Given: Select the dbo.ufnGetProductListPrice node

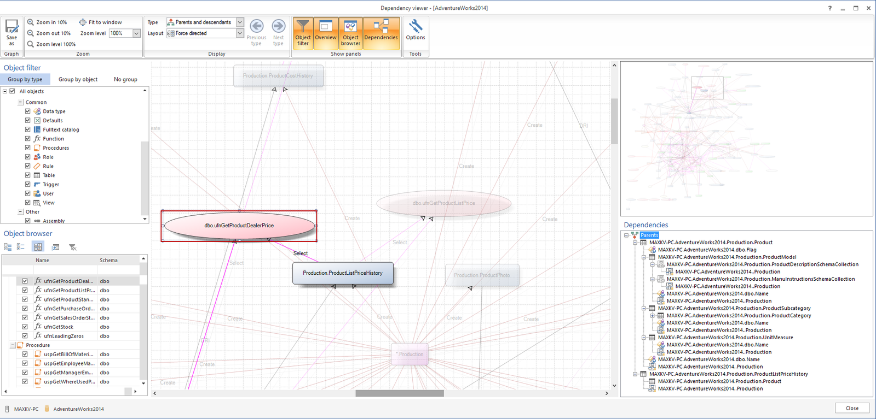Looking at the screenshot, I should (443, 203).
